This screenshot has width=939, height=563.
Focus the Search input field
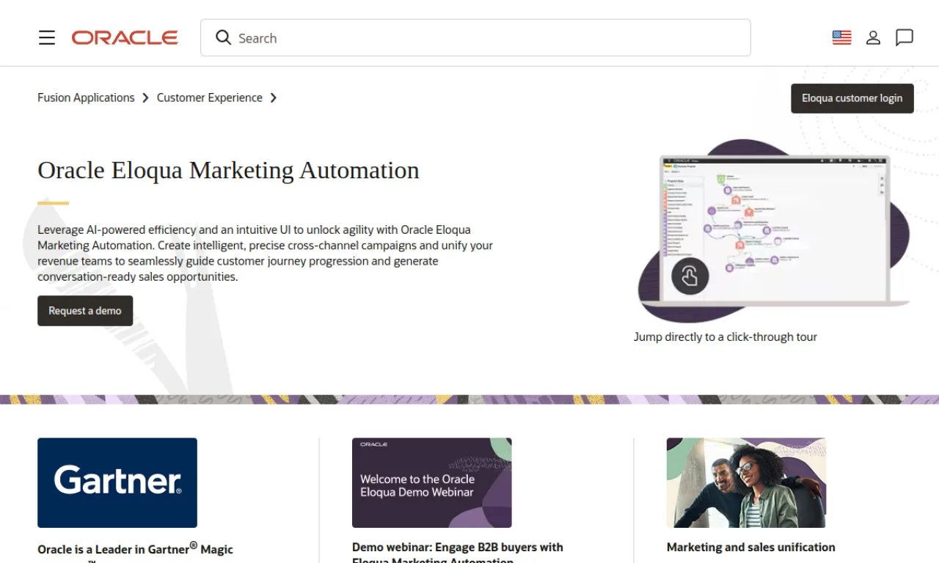[475, 37]
